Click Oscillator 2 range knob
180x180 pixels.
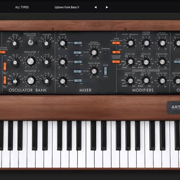pos(15,63)
